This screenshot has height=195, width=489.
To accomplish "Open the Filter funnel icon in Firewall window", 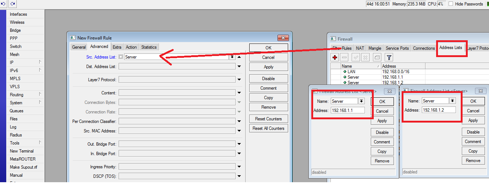I will (389, 57).
